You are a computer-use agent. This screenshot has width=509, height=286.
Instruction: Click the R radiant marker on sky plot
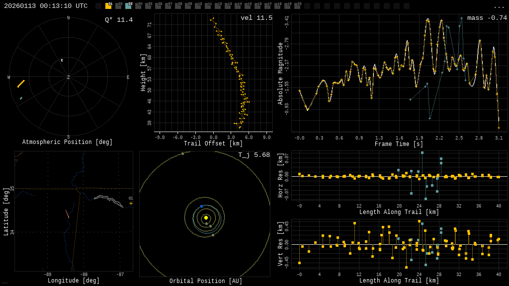[62, 61]
